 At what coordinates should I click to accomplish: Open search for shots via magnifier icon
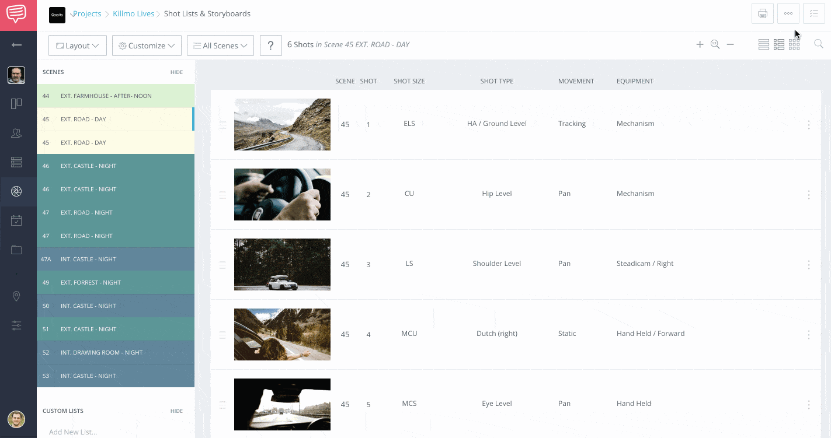818,44
